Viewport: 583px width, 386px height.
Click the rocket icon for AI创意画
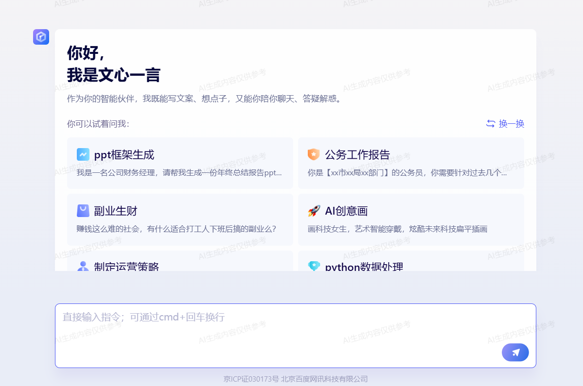tap(314, 210)
